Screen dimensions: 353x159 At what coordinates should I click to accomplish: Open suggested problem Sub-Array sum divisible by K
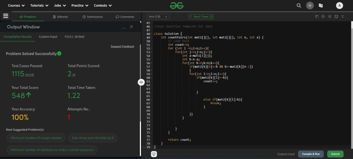pos(93,138)
